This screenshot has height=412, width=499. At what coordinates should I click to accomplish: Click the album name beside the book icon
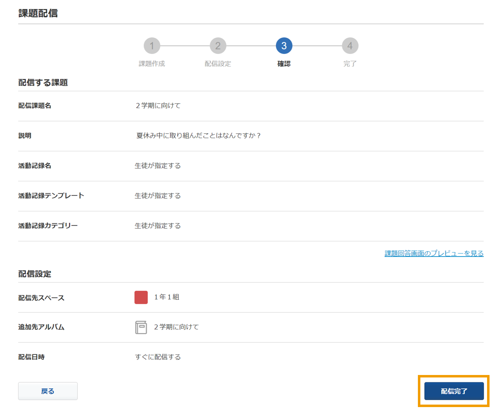pyautogui.click(x=176, y=327)
